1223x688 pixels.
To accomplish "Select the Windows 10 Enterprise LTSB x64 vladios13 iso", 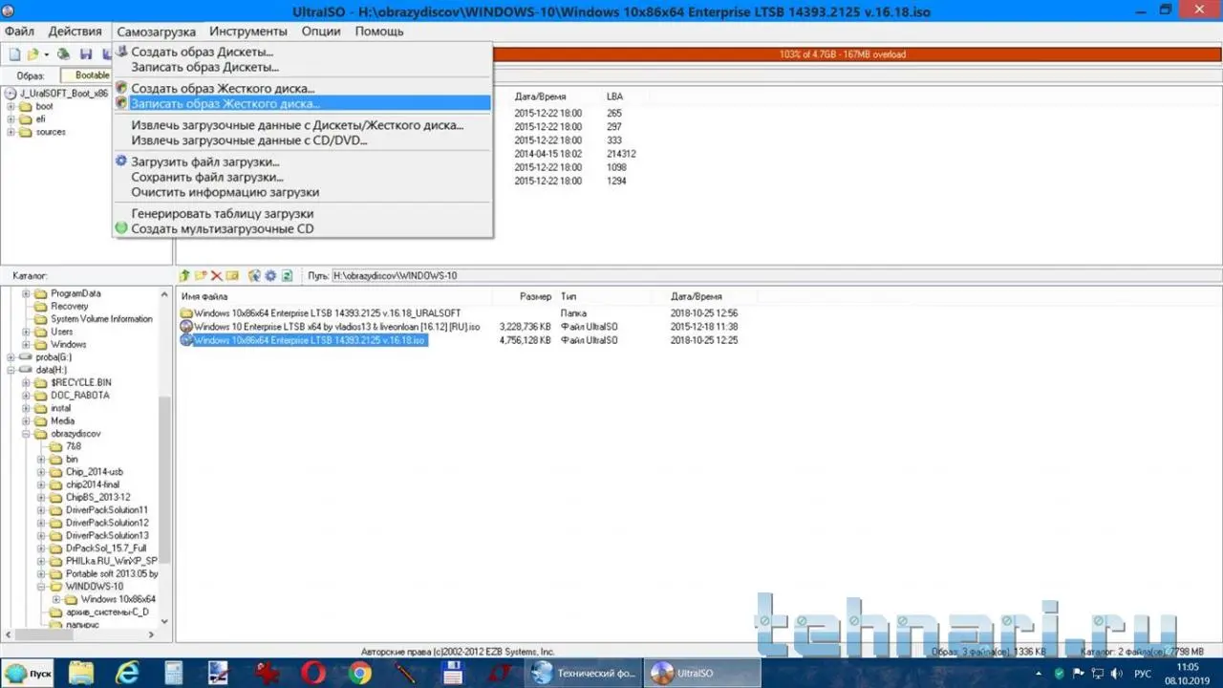I will [x=336, y=327].
